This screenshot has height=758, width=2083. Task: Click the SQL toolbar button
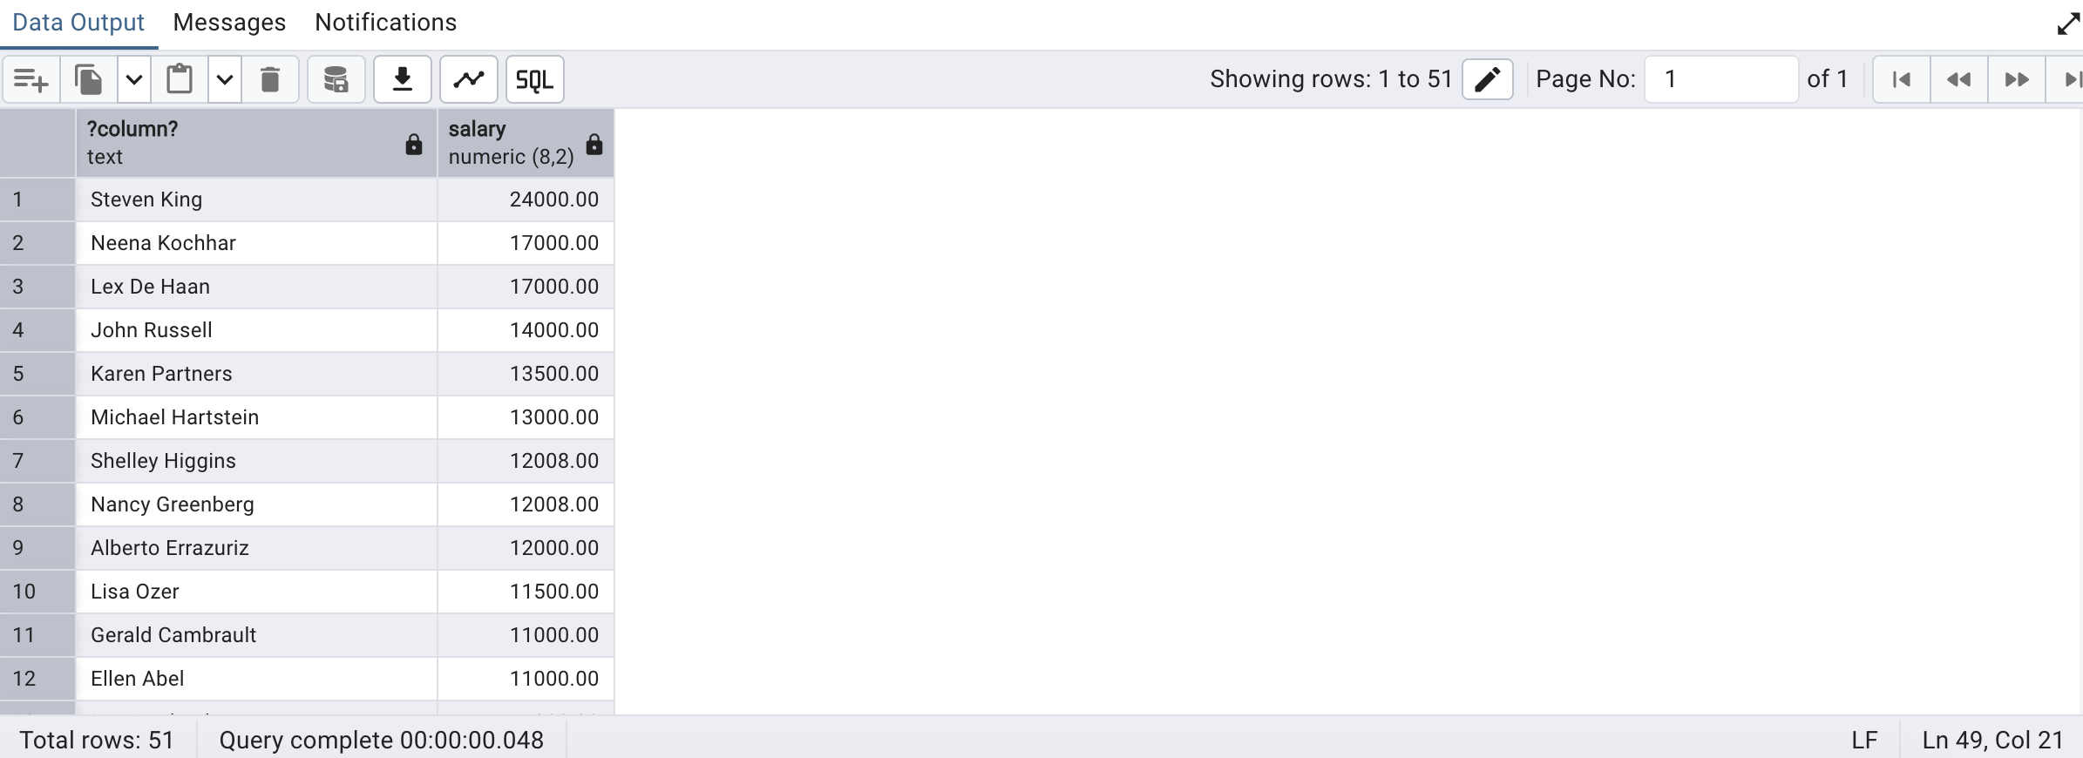click(x=534, y=80)
